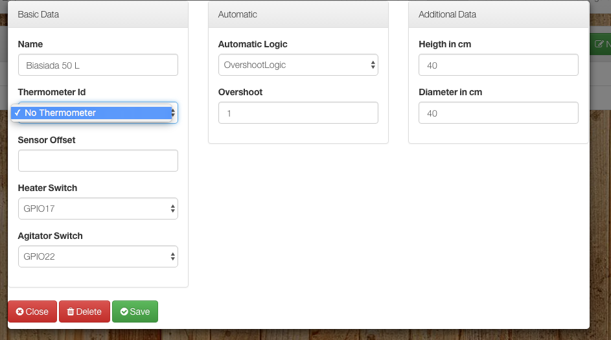Screen dimensions: 611x340
Task: Click the circled X icon on Close
Action: point(20,312)
